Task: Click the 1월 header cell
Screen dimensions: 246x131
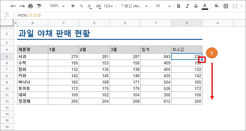Action: (63, 50)
